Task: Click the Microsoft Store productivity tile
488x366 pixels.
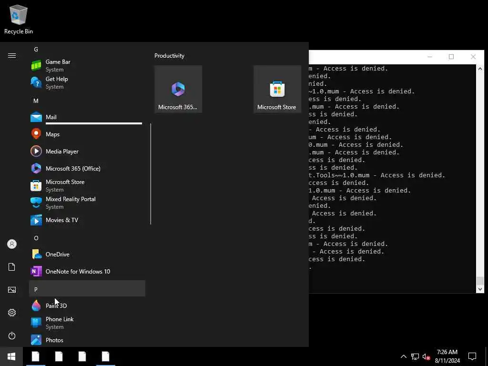Action: click(x=277, y=89)
